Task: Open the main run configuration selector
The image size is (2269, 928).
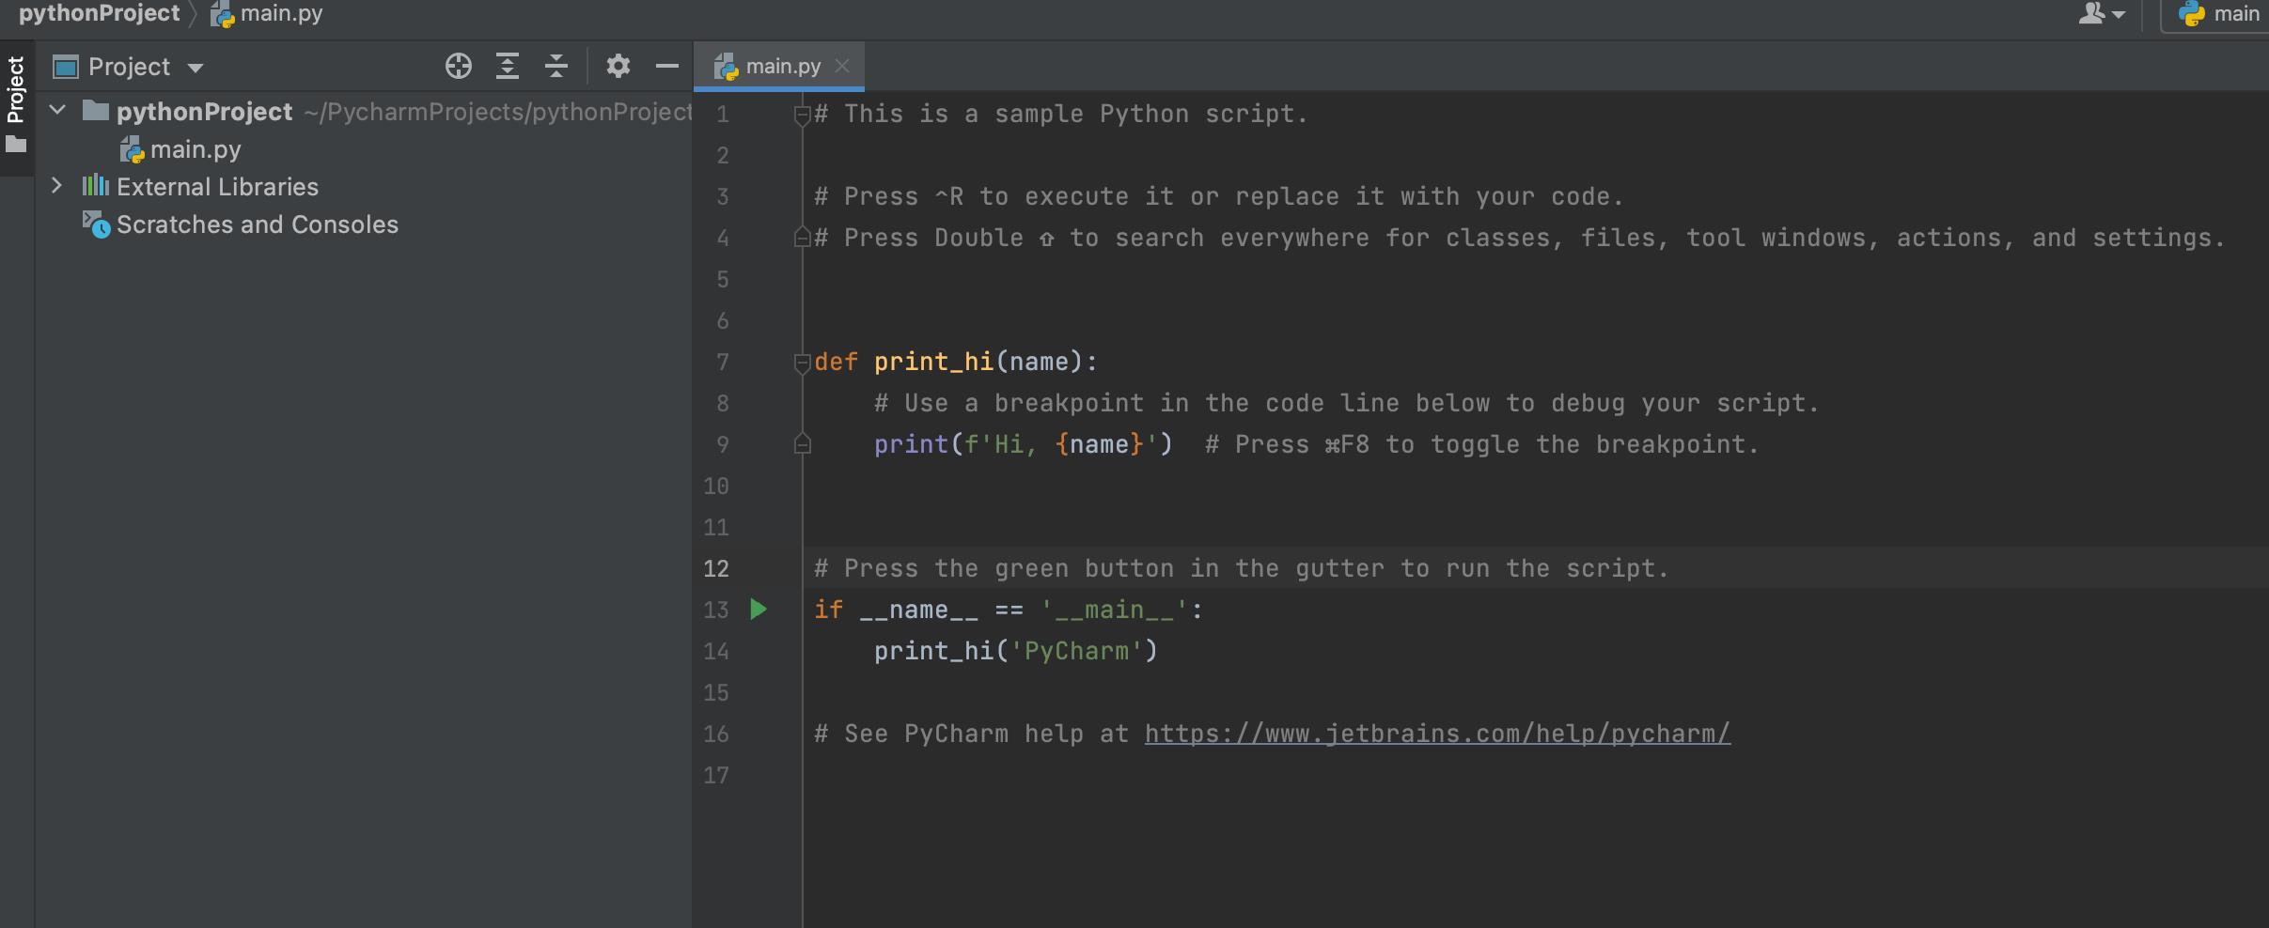Action: (2218, 14)
